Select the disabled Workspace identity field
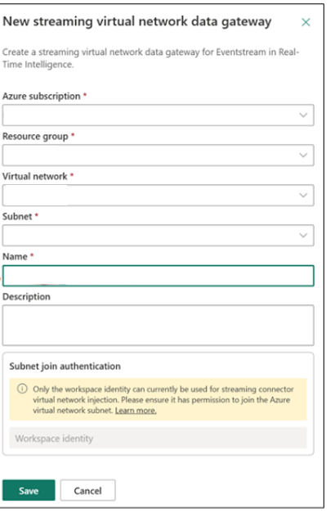Image resolution: width=335 pixels, height=513 pixels. (x=159, y=438)
